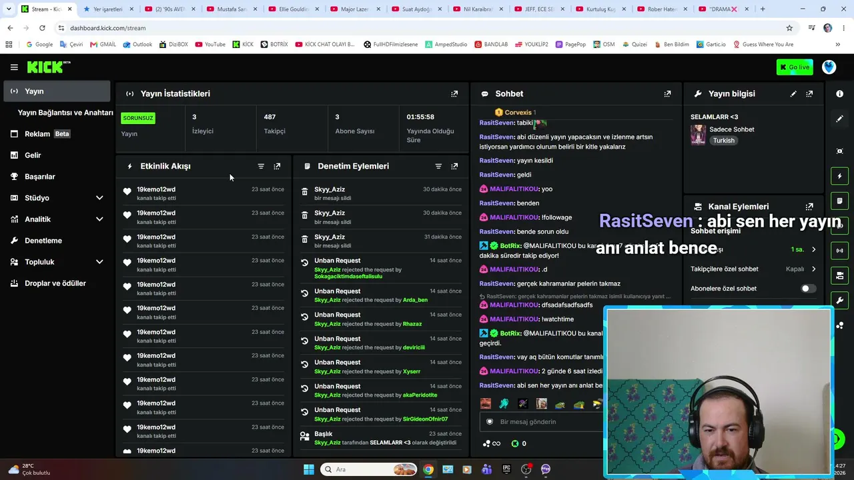The width and height of the screenshot is (854, 480).
Task: Click Sokagaciktimdaseftalisulu unban request link
Action: [x=348, y=277]
